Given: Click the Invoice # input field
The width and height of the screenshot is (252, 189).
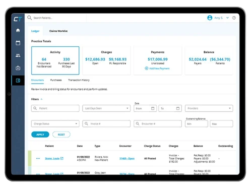Looking at the screenshot, I should coord(106,123).
